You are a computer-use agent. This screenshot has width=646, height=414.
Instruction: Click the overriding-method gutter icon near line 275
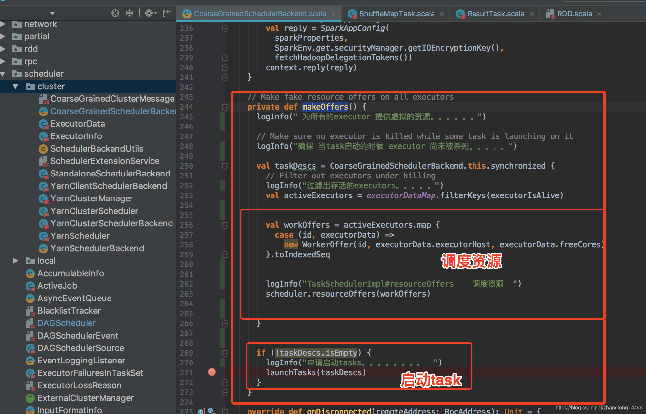tap(201, 410)
